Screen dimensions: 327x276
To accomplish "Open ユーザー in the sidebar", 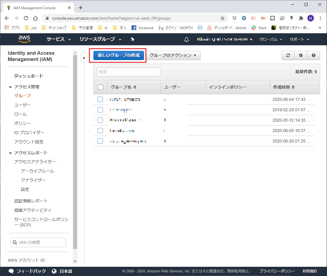I will (x=22, y=105).
